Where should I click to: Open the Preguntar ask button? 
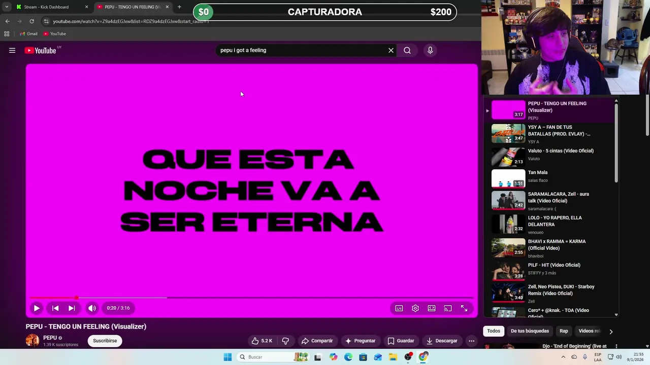coord(360,341)
